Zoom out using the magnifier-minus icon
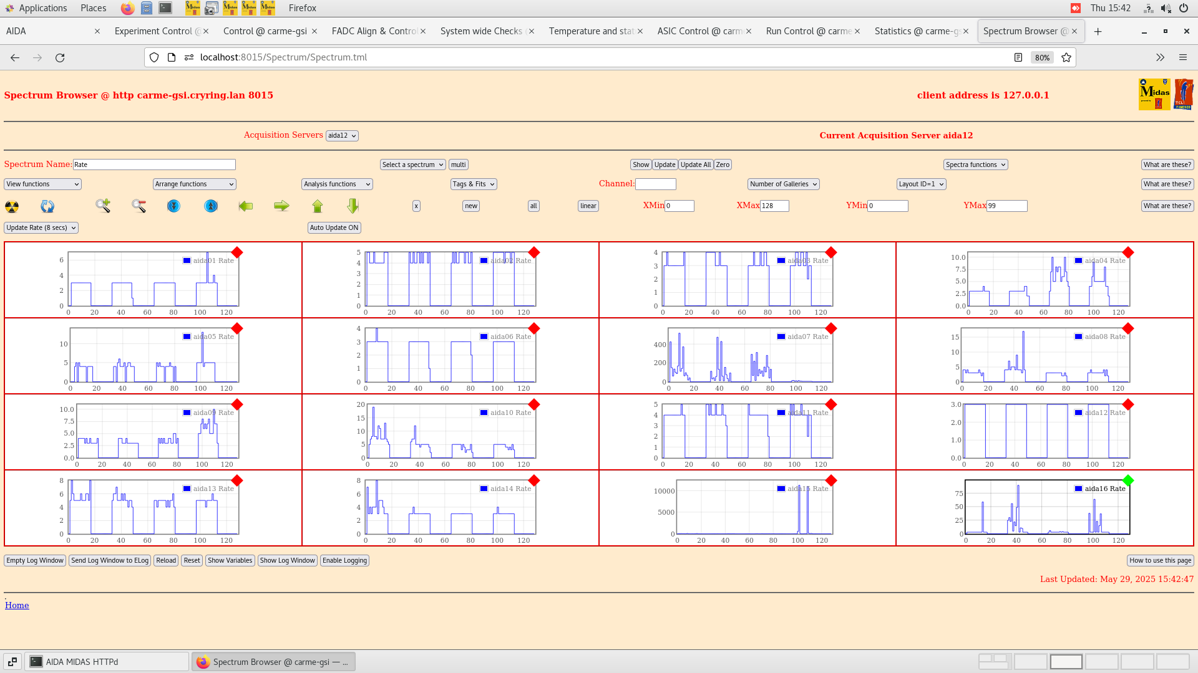 (139, 206)
